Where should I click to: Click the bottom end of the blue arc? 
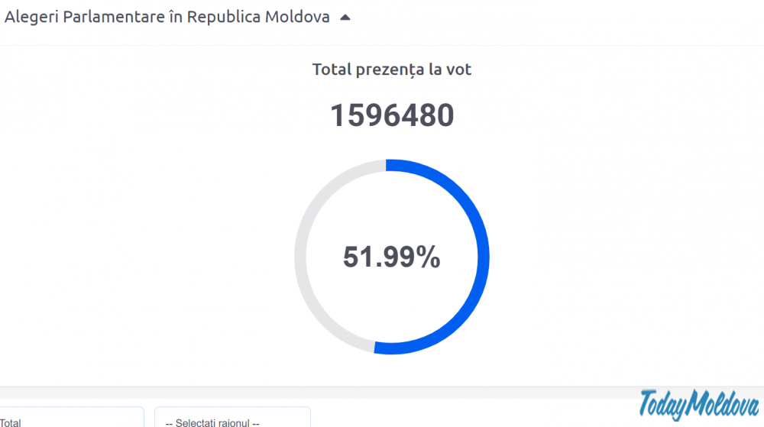[x=380, y=348]
